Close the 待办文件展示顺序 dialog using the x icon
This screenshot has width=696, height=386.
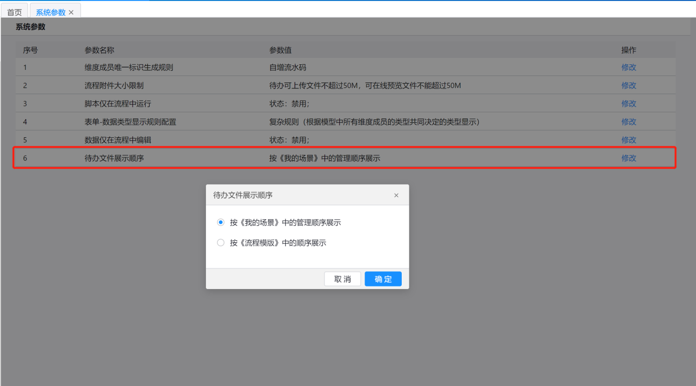(396, 196)
